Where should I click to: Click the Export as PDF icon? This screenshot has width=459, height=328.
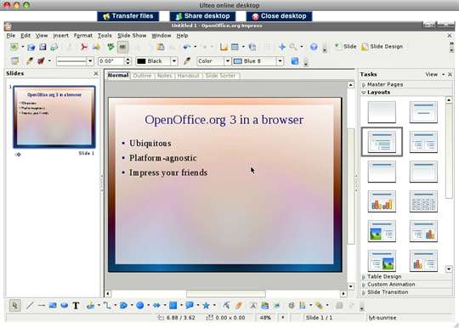pos(84,47)
